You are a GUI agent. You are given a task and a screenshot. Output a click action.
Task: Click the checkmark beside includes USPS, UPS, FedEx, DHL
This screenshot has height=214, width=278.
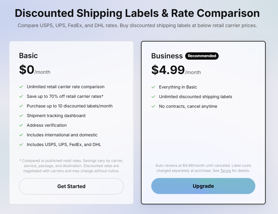tap(21, 144)
